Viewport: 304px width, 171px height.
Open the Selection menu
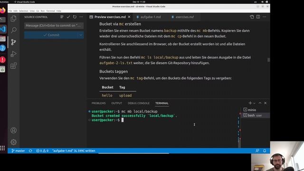[x=23, y=11]
